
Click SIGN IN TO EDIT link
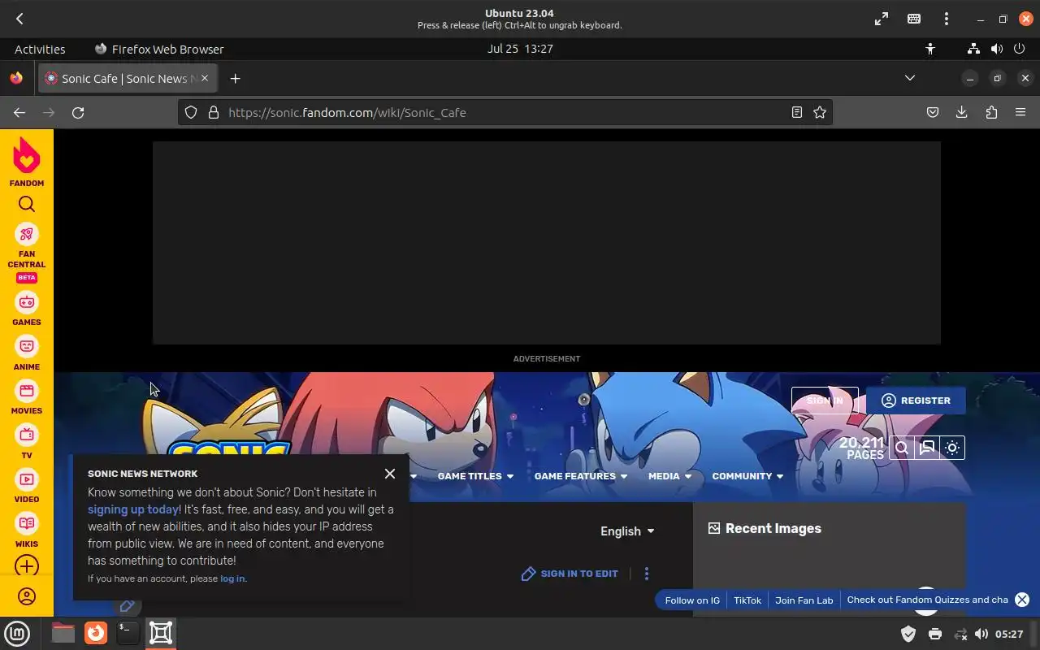tap(570, 574)
